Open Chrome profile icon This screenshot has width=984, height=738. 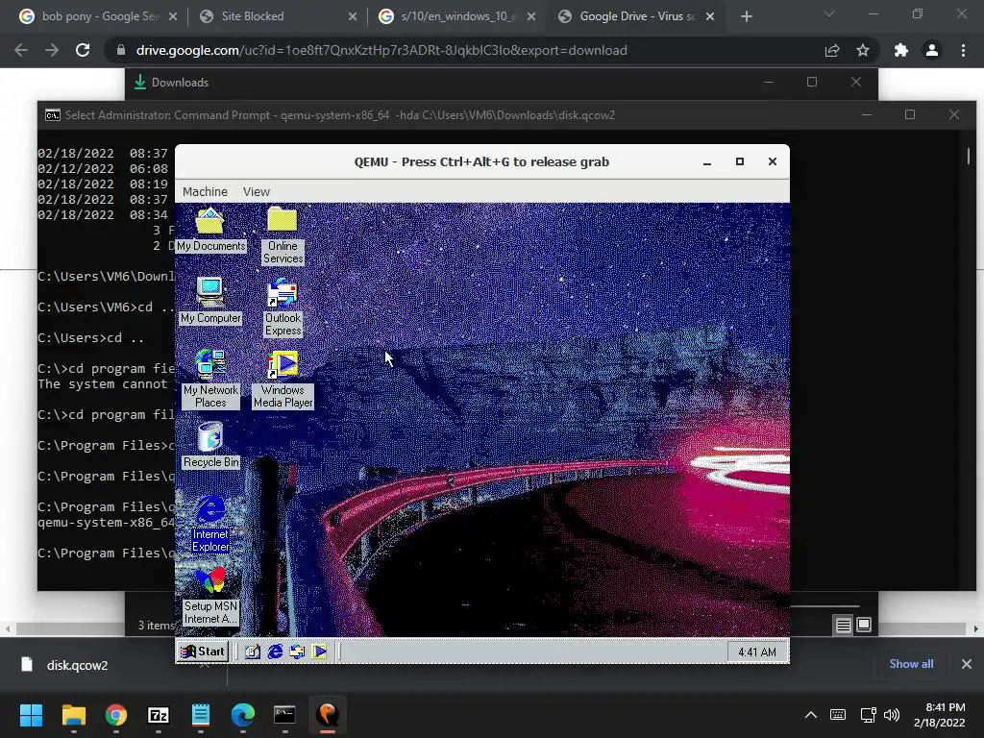(x=932, y=50)
